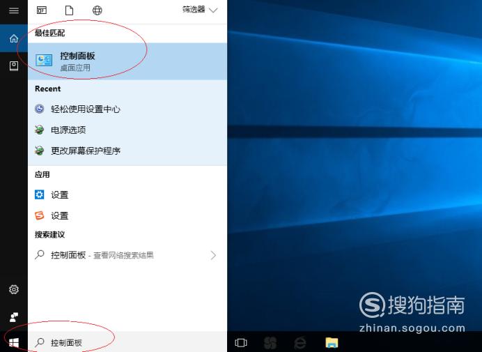Open the Sogou 设置 app entry

pyautogui.click(x=127, y=215)
